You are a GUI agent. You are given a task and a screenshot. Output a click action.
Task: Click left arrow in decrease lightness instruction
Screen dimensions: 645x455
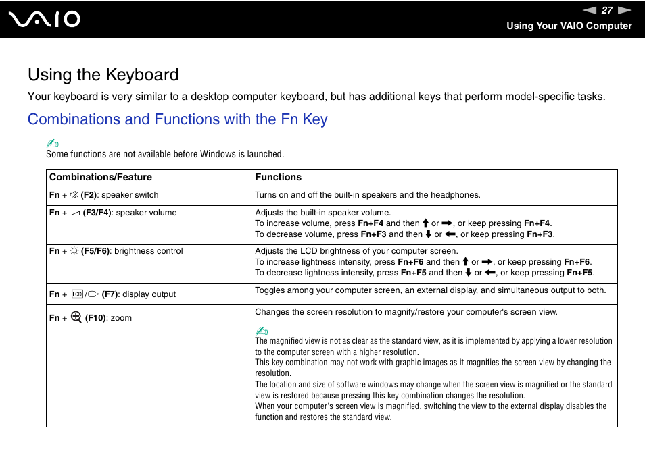click(x=490, y=273)
